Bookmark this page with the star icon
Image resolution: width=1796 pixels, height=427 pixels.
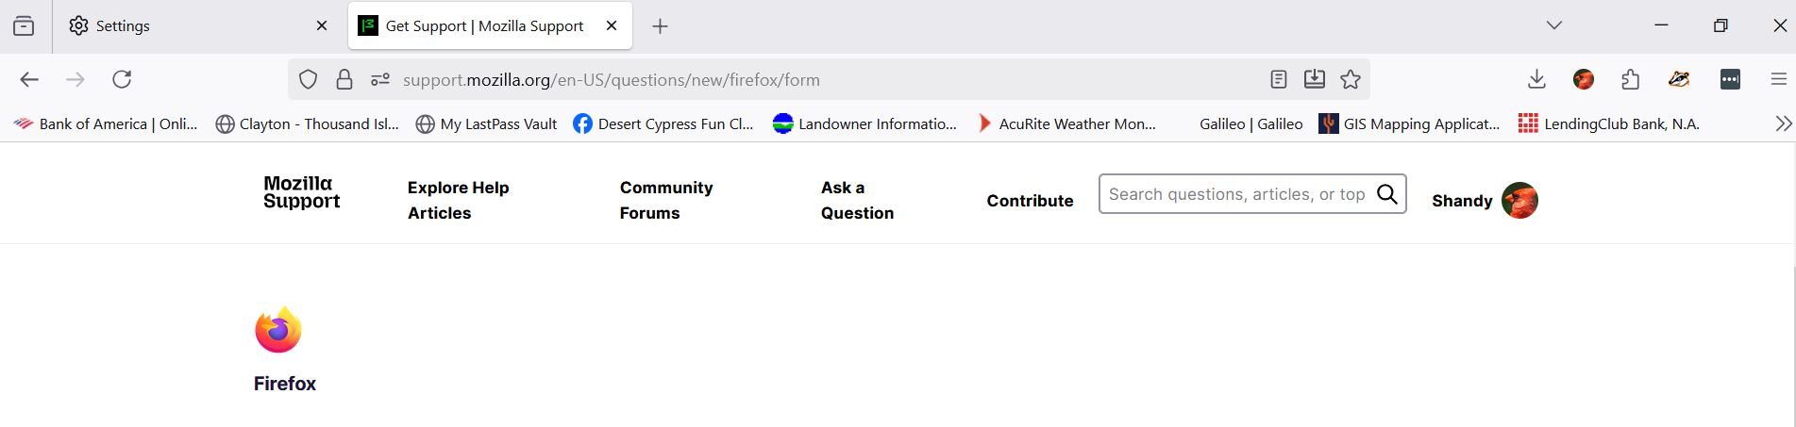[x=1351, y=80]
